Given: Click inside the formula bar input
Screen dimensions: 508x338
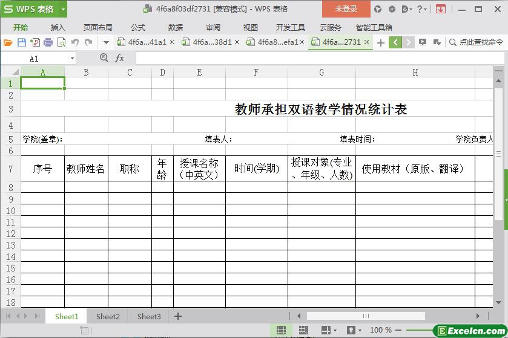Looking at the screenshot, I should tap(315, 58).
